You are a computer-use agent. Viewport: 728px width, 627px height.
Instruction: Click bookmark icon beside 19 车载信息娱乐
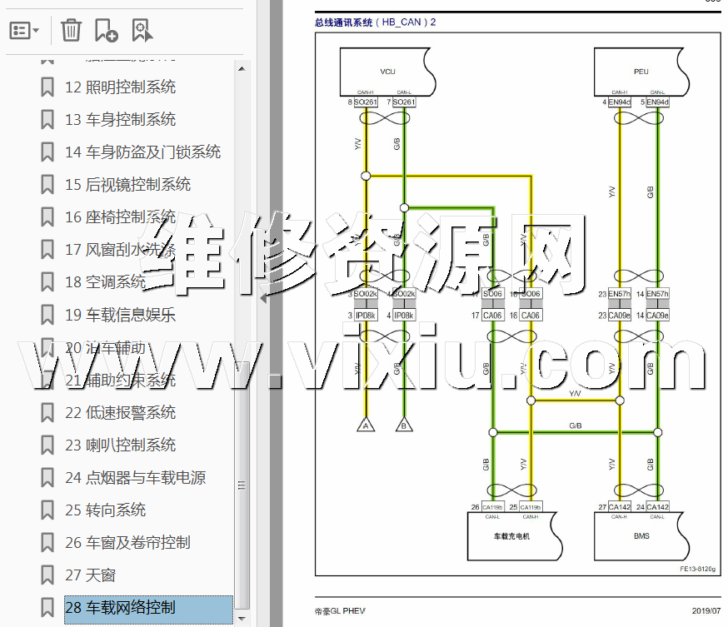[x=47, y=315]
